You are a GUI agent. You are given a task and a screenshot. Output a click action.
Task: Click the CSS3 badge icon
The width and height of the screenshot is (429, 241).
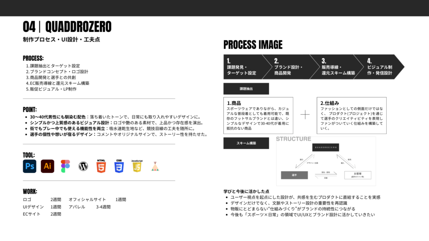(x=119, y=166)
